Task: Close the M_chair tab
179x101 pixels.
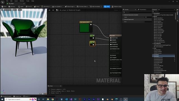Action: tap(24, 4)
